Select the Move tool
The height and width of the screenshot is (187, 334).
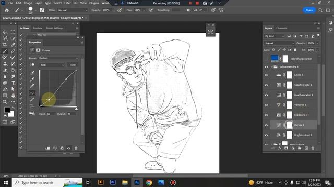(x=5, y=32)
